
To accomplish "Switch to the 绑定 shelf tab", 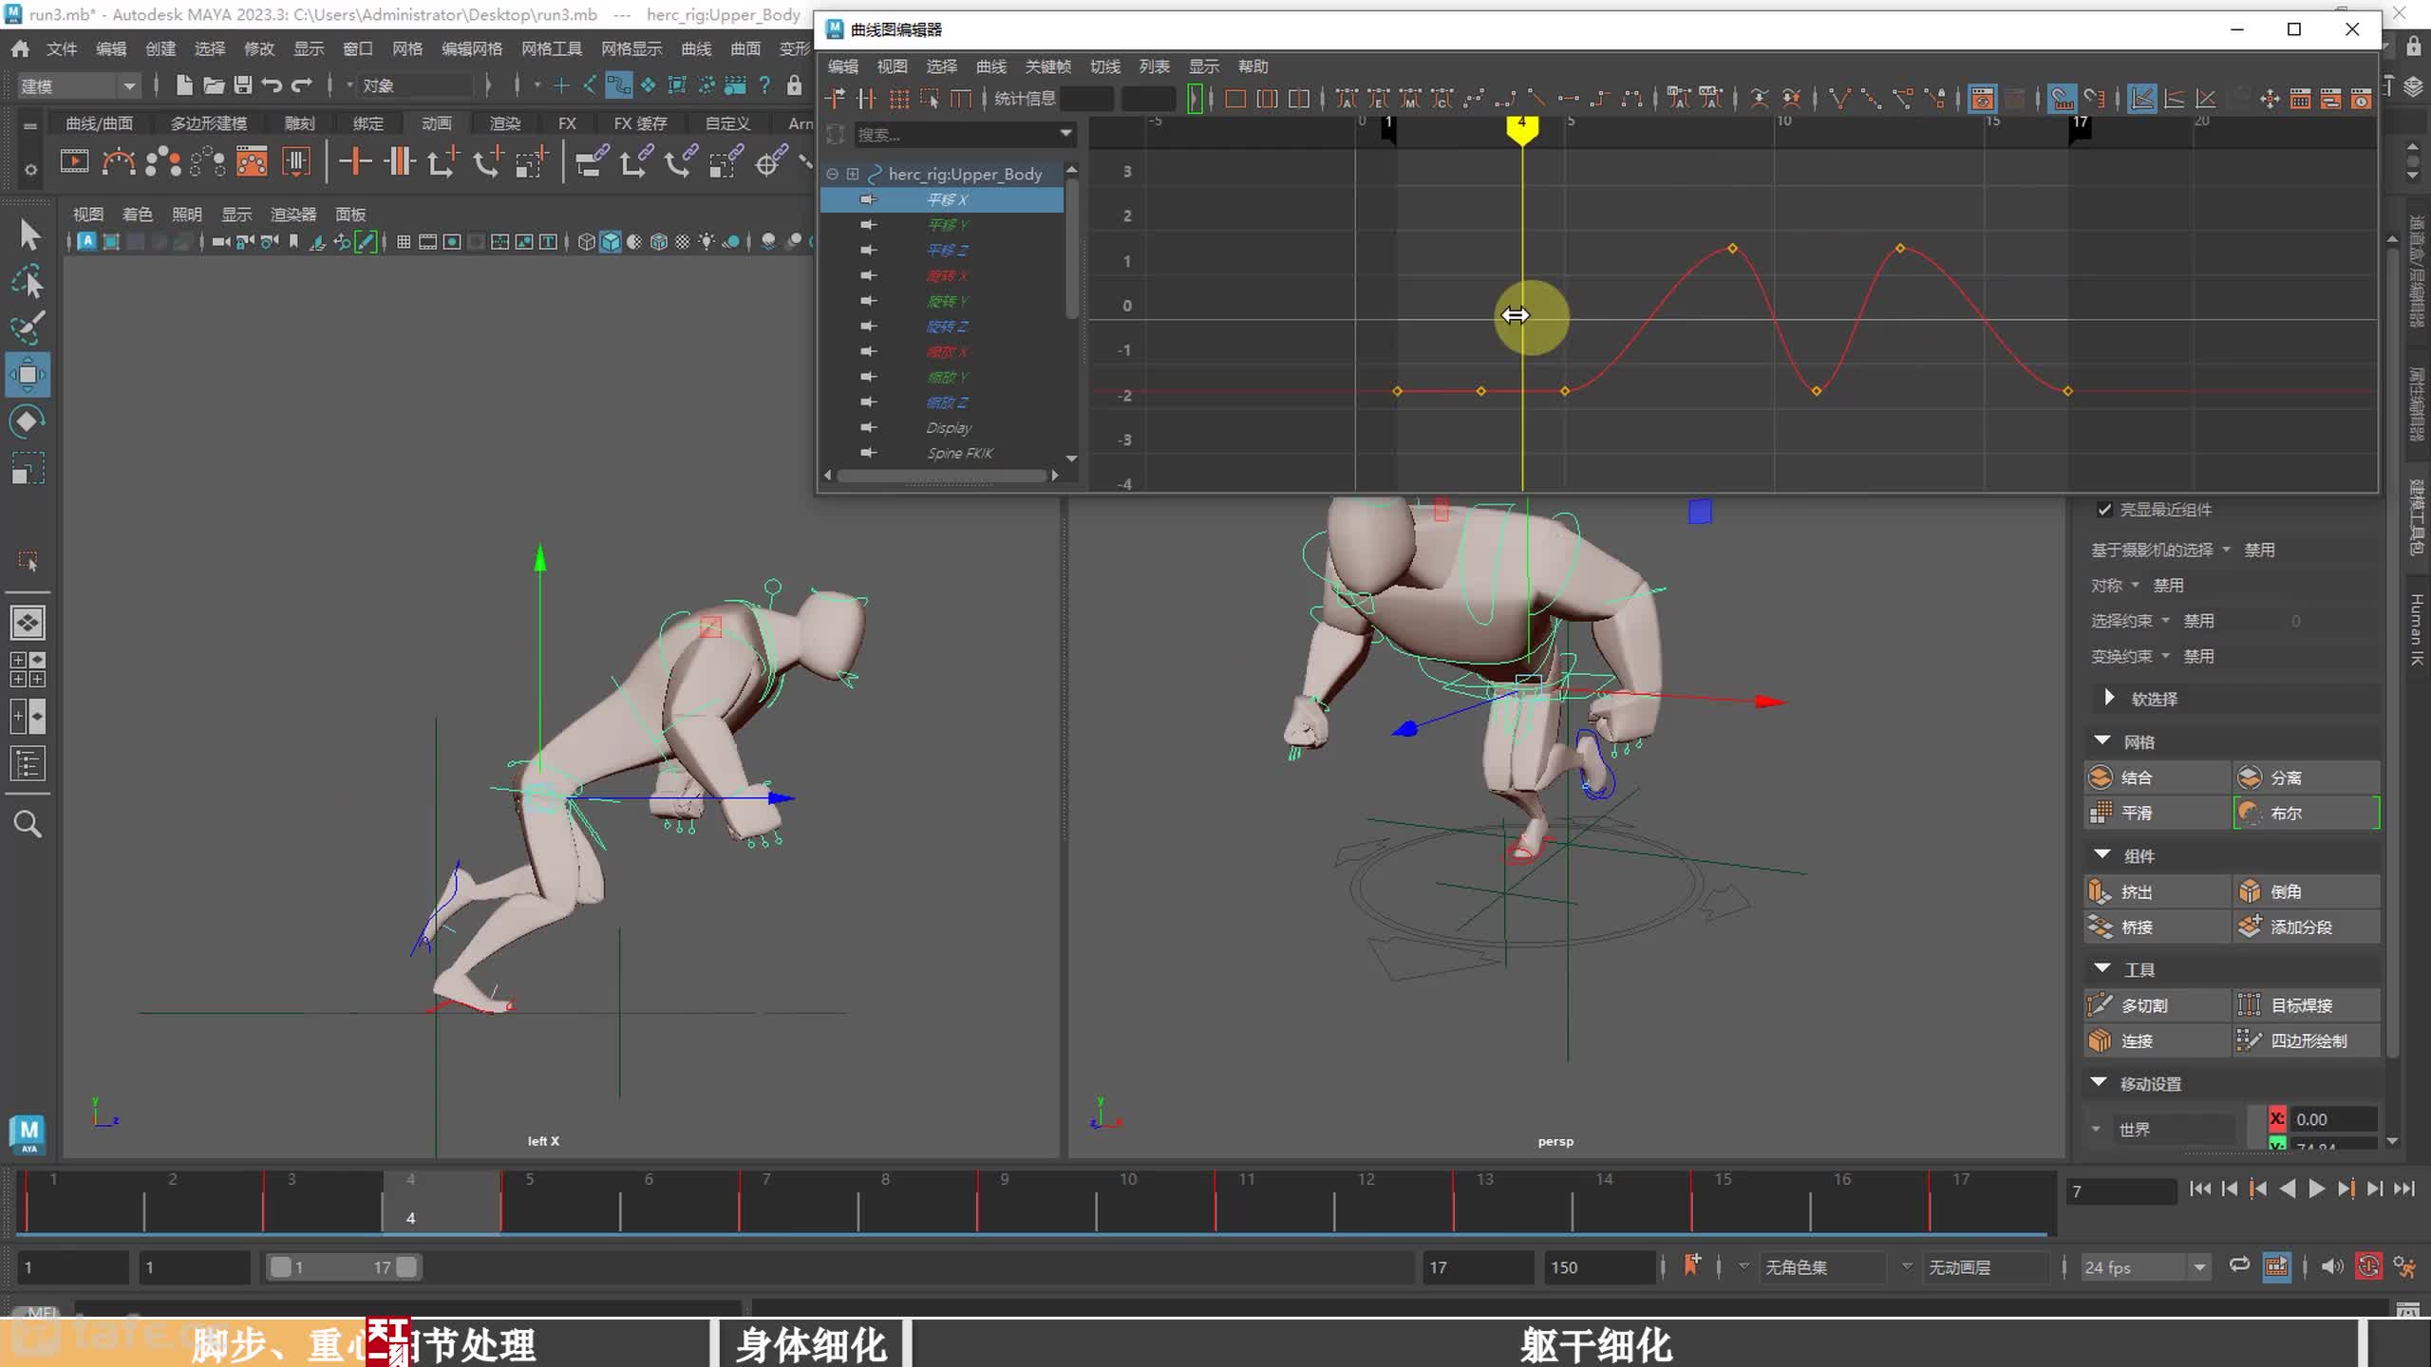I will pos(367,123).
